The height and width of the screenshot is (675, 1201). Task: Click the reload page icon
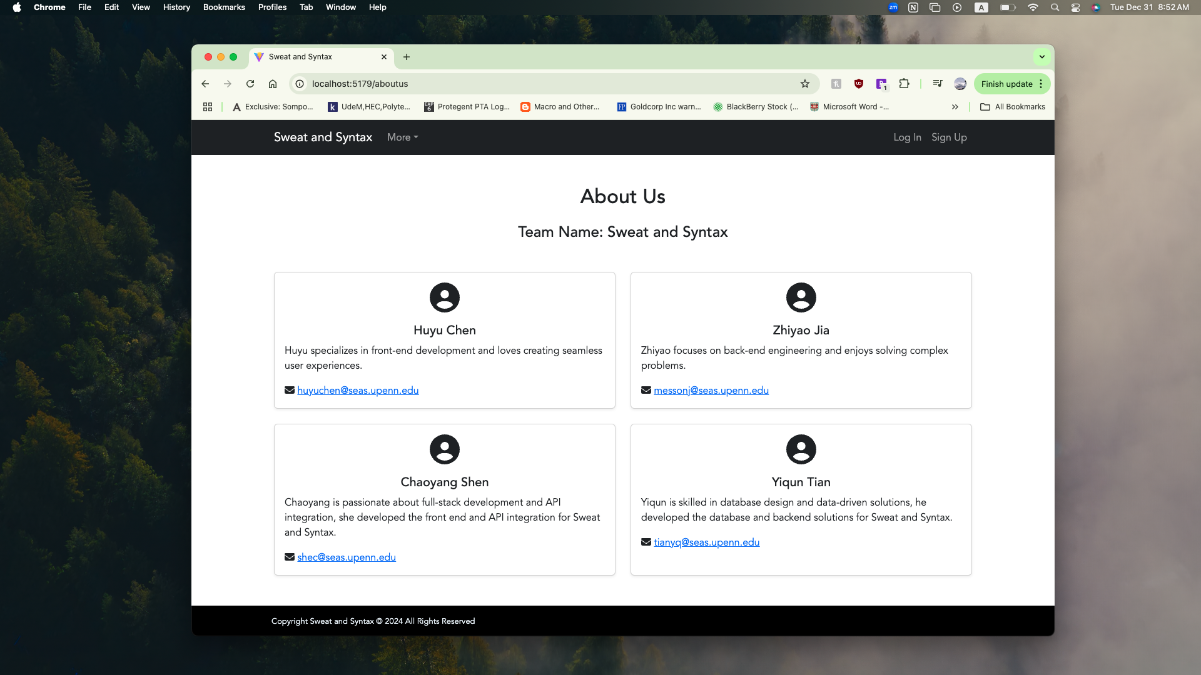[250, 84]
